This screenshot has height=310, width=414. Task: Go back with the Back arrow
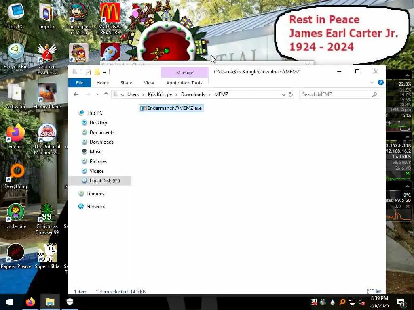[x=76, y=94]
